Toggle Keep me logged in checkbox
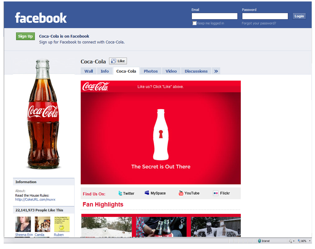The width and height of the screenshot is (315, 249). 194,23
